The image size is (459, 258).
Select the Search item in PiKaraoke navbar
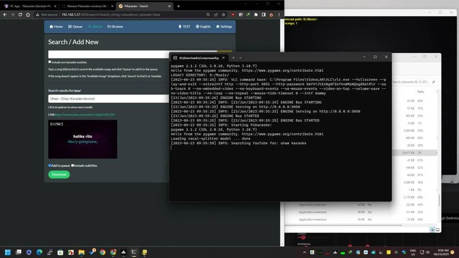tap(95, 27)
